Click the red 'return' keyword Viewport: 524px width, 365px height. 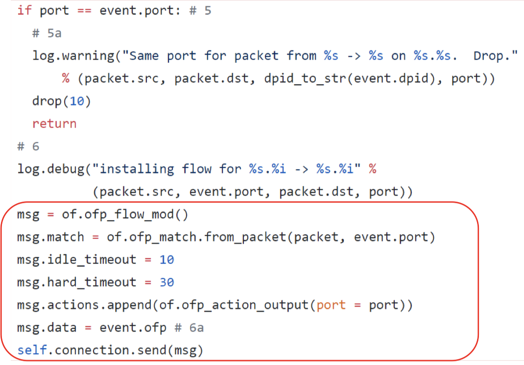click(54, 124)
